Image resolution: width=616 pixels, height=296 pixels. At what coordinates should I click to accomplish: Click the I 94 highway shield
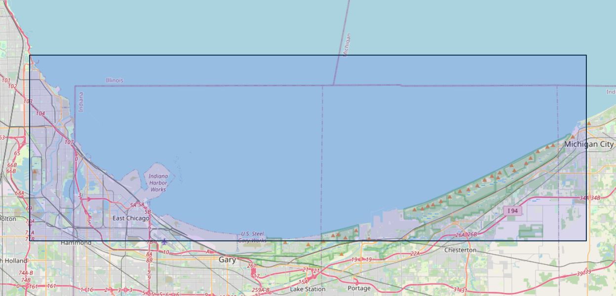(513, 211)
